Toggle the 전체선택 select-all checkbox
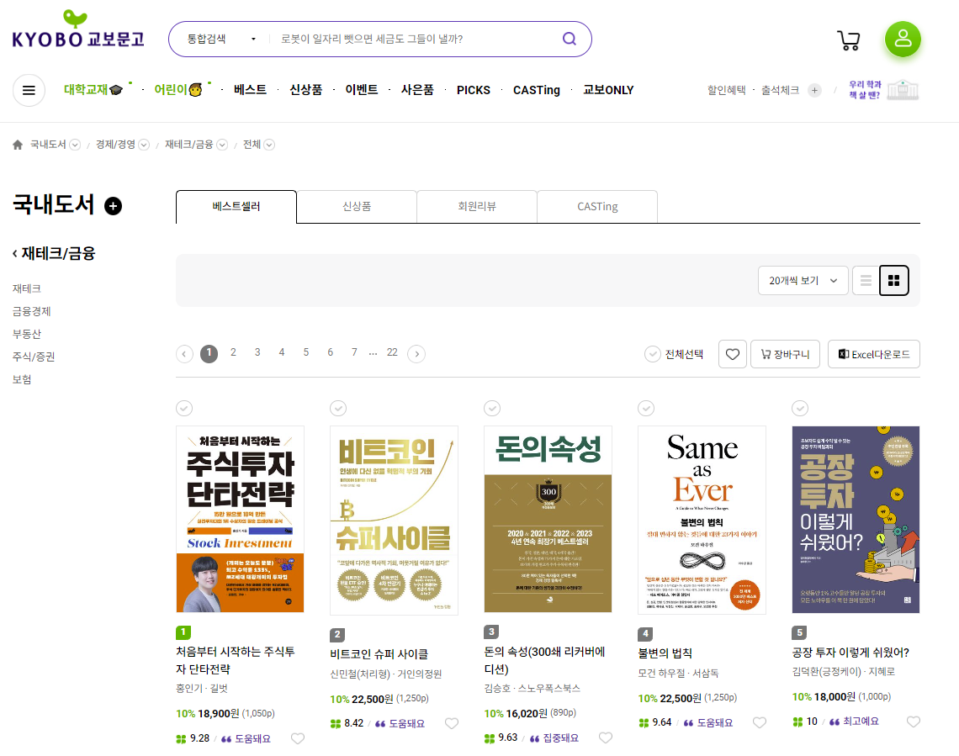Screen dimensions: 959x756 click(653, 355)
